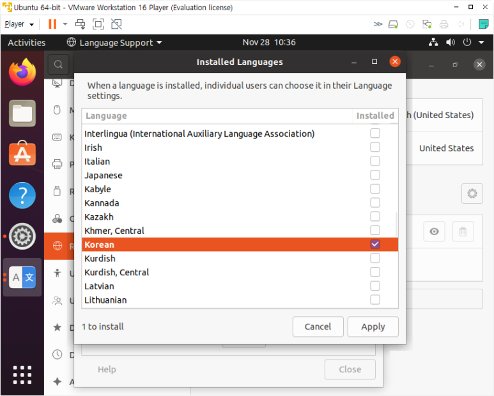
Task: Sort by the Installed column header
Action: tap(375, 116)
